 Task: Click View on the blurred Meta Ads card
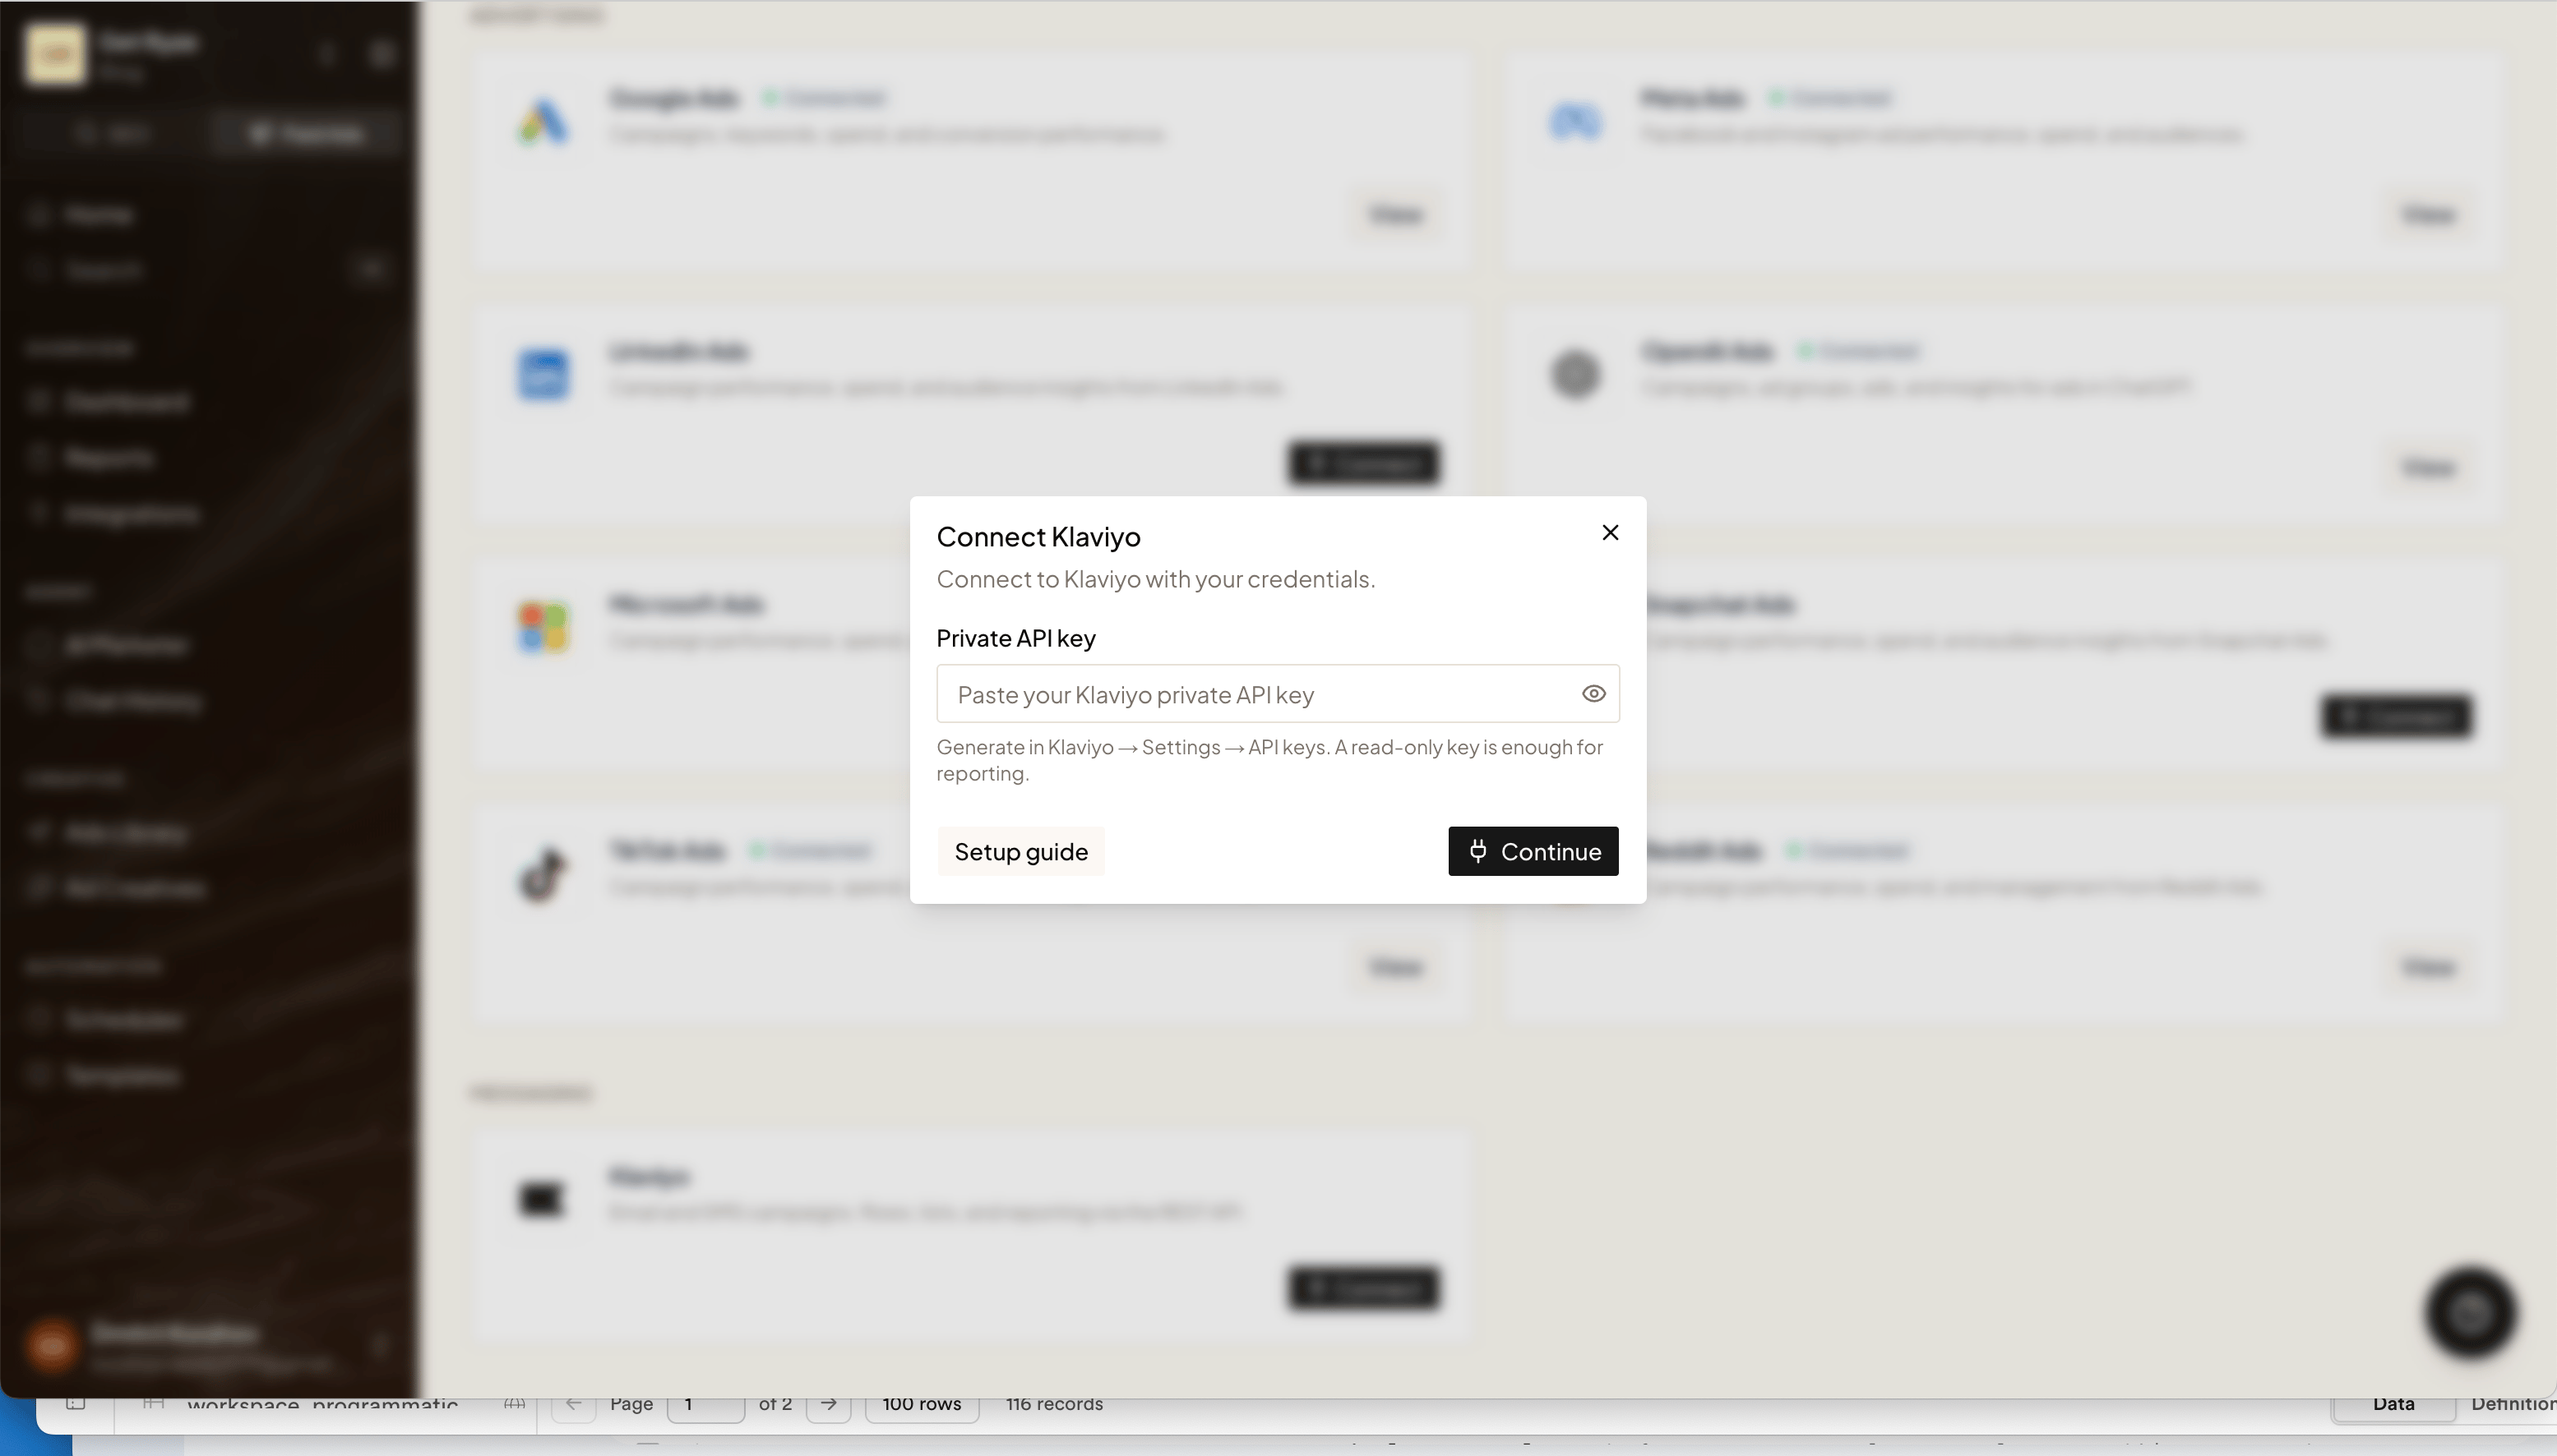pos(2428,214)
